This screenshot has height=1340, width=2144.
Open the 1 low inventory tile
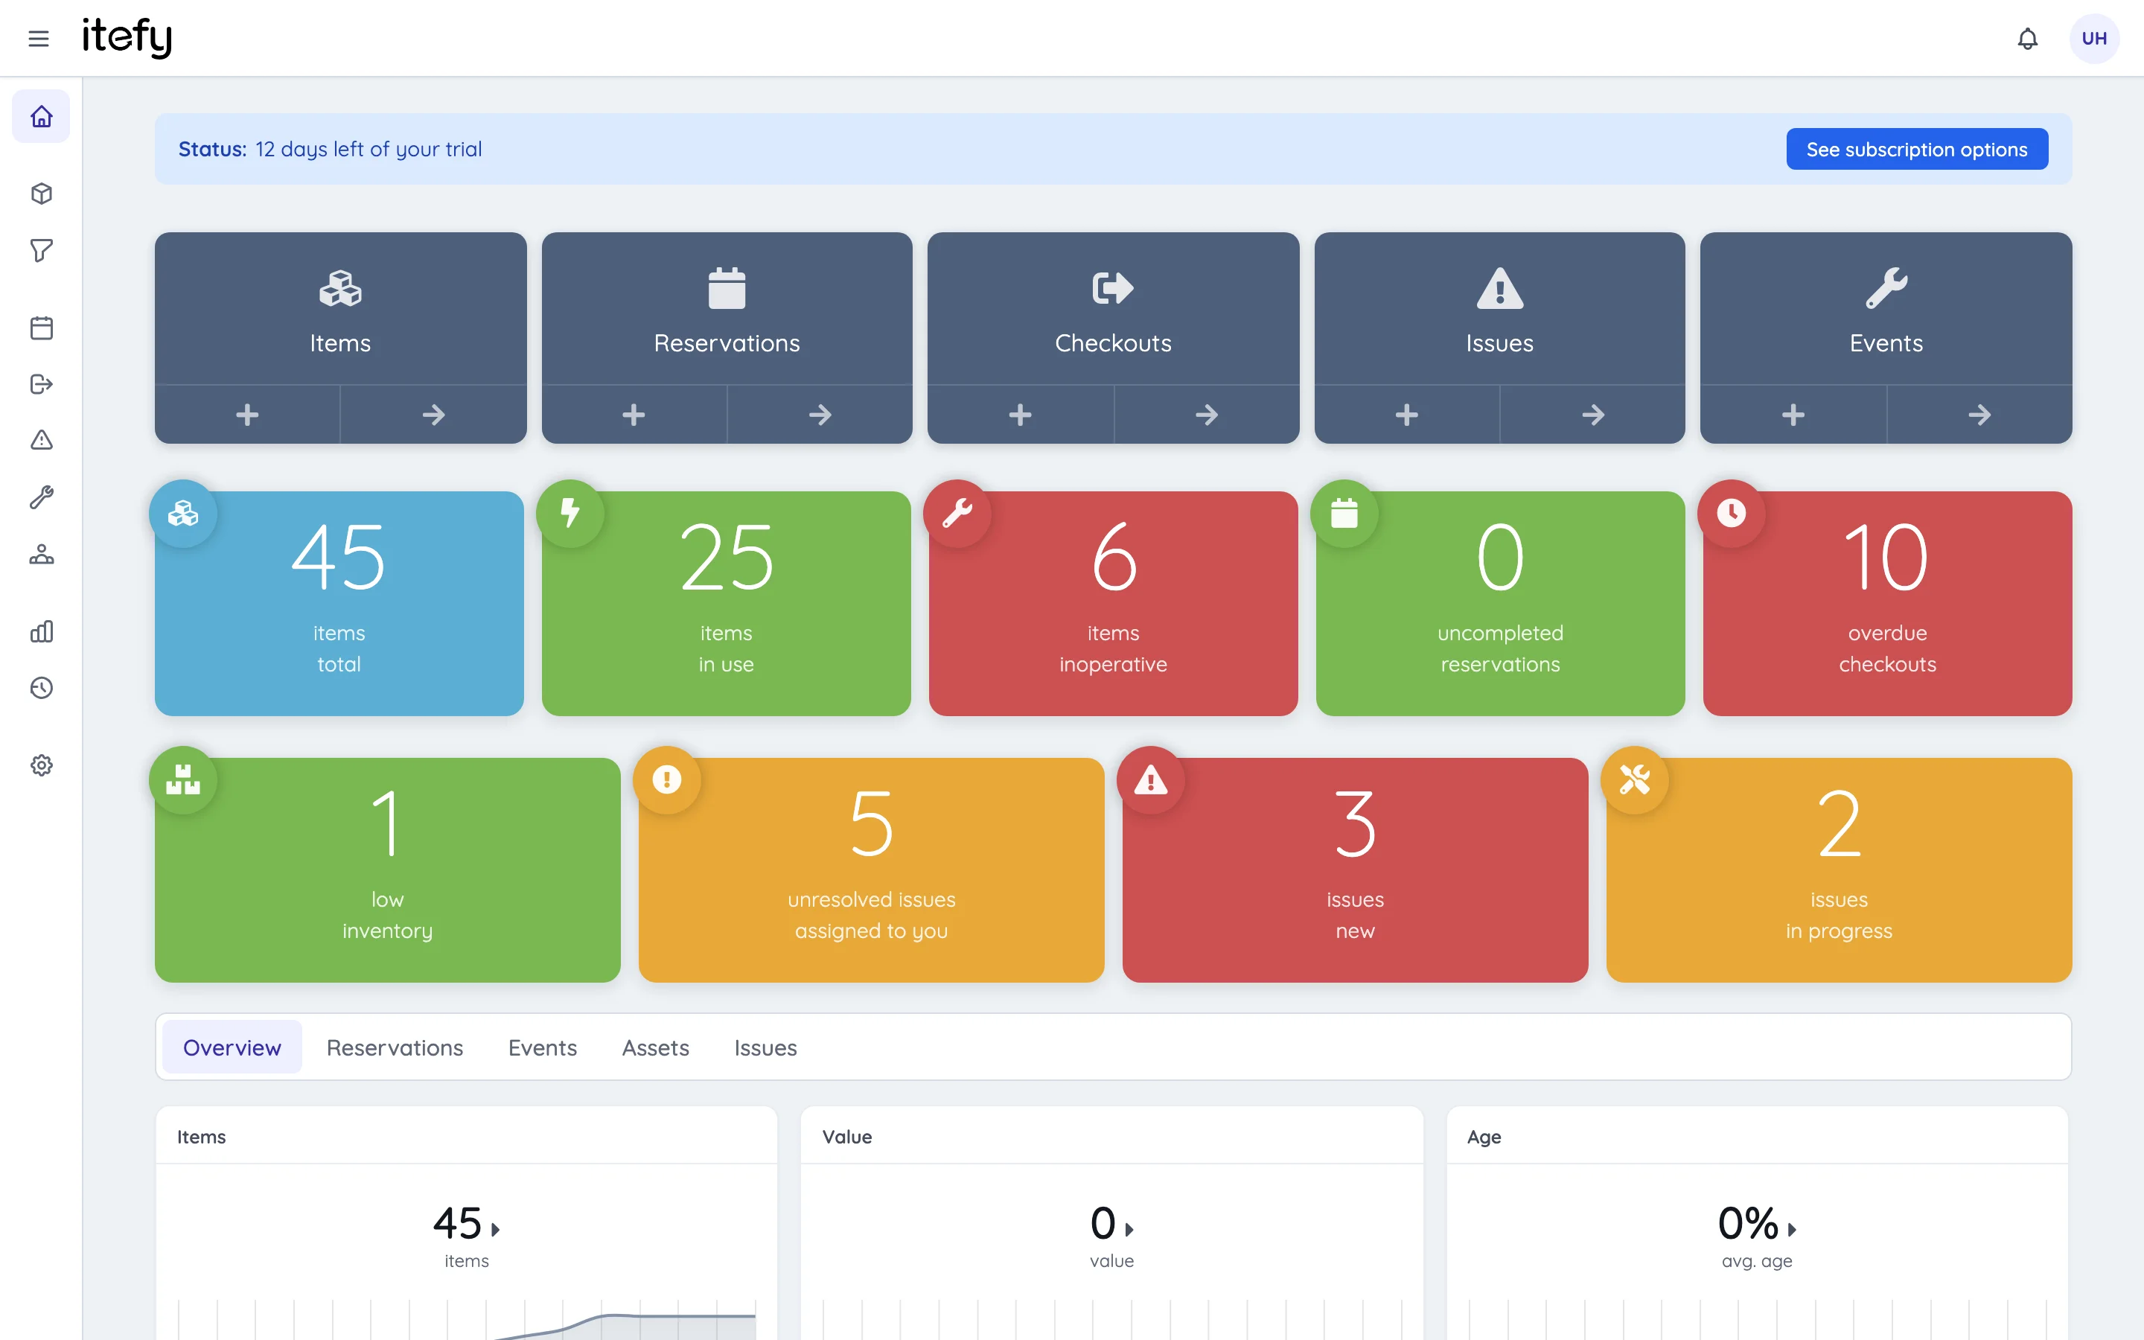(x=387, y=870)
